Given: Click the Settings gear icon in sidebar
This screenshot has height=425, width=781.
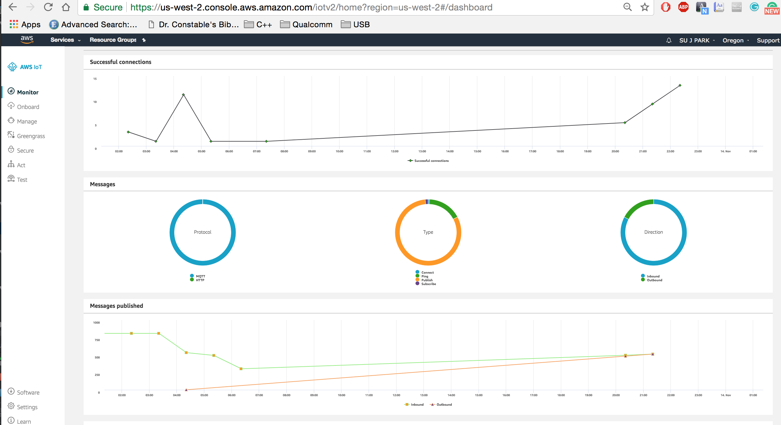Looking at the screenshot, I should [11, 406].
